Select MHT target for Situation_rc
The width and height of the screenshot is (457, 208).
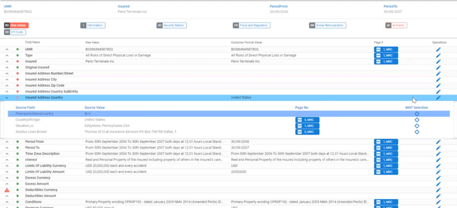[417, 126]
